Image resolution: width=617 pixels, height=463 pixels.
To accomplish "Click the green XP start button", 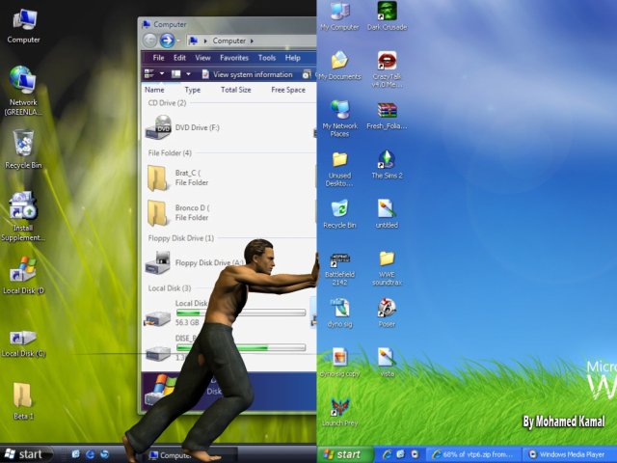I will tap(343, 454).
